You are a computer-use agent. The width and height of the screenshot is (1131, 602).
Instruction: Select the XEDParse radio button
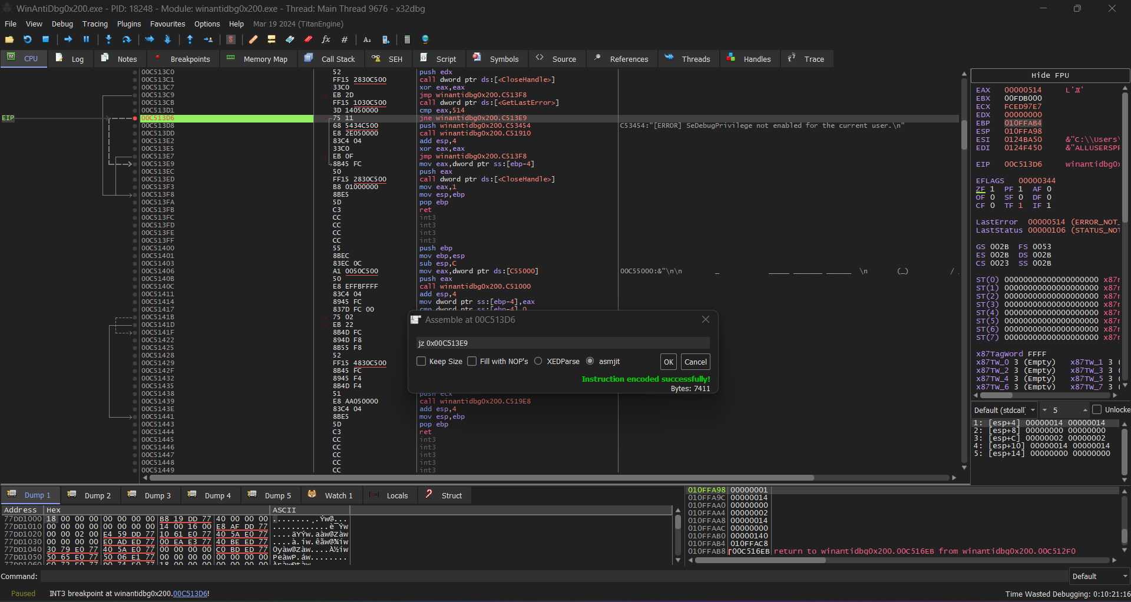click(538, 361)
